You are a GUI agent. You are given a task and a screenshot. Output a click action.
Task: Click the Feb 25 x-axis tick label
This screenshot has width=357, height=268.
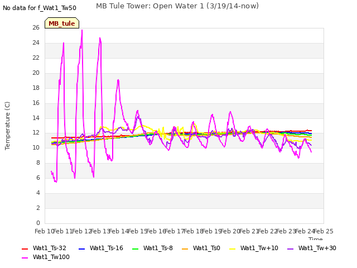pyautogui.click(x=324, y=231)
